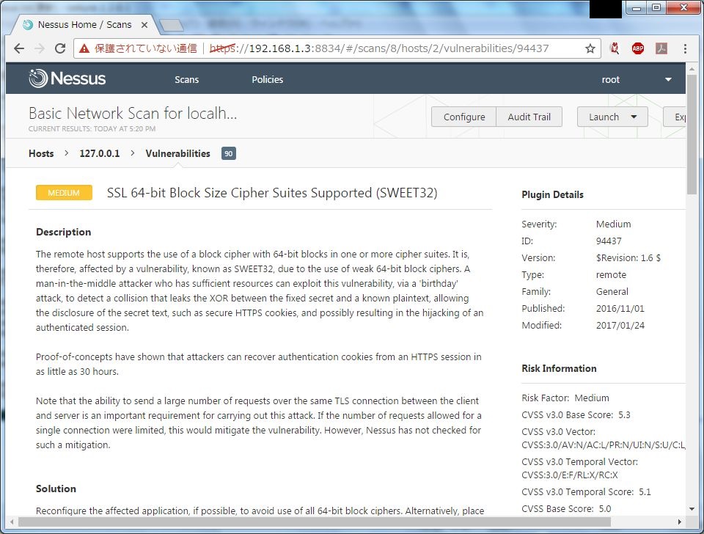Click the Nessus logo
Viewport: 704px width, 534px height.
67,78
